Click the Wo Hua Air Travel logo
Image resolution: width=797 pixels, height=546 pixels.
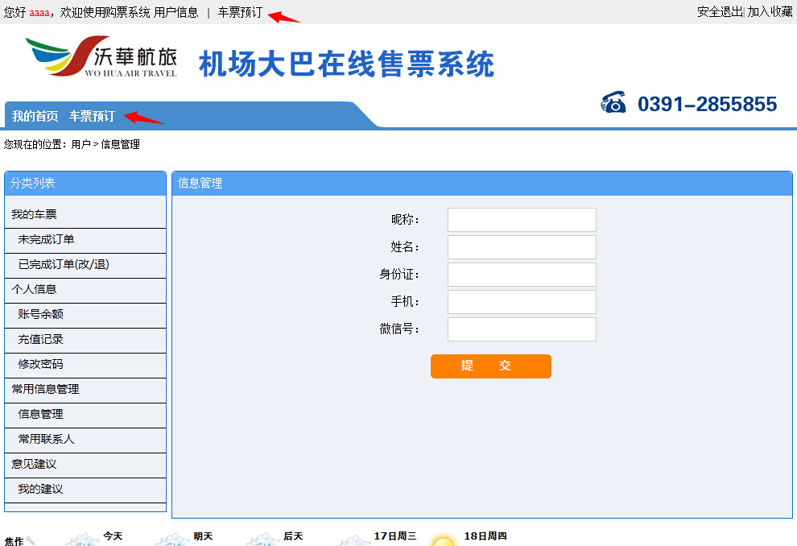pyautogui.click(x=101, y=57)
